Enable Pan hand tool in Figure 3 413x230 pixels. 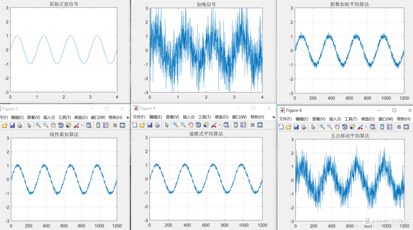[x=53, y=126]
